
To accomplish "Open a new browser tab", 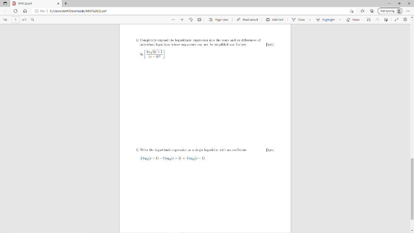I will (x=66, y=3).
